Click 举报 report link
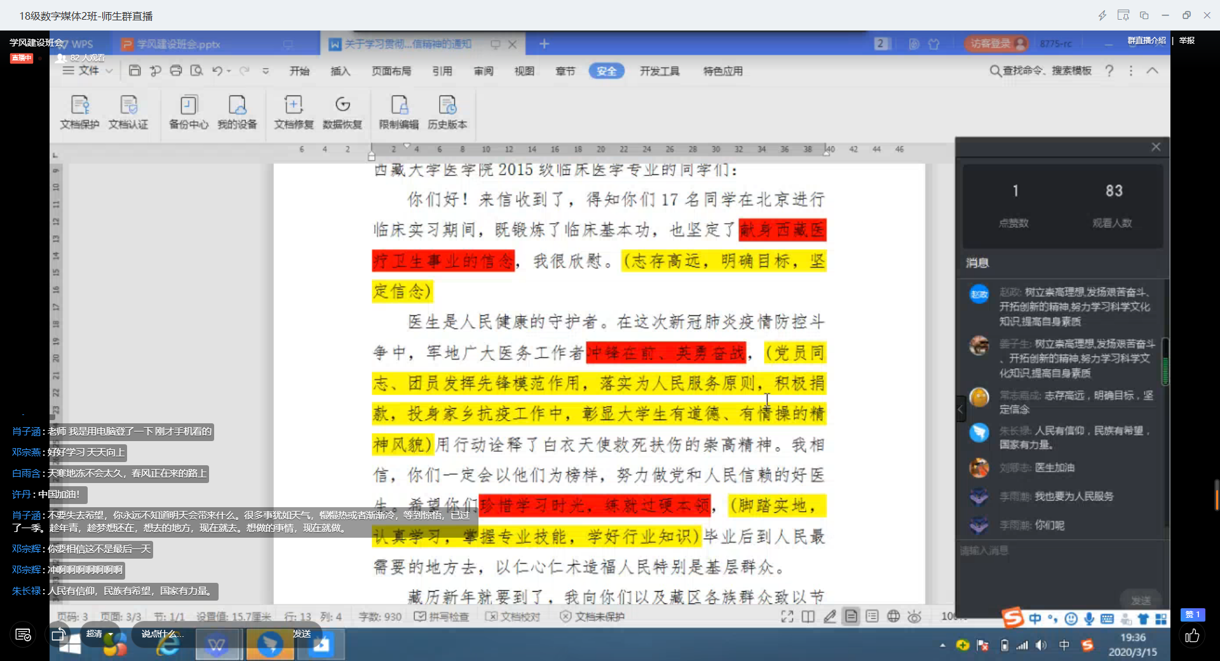 click(1187, 41)
